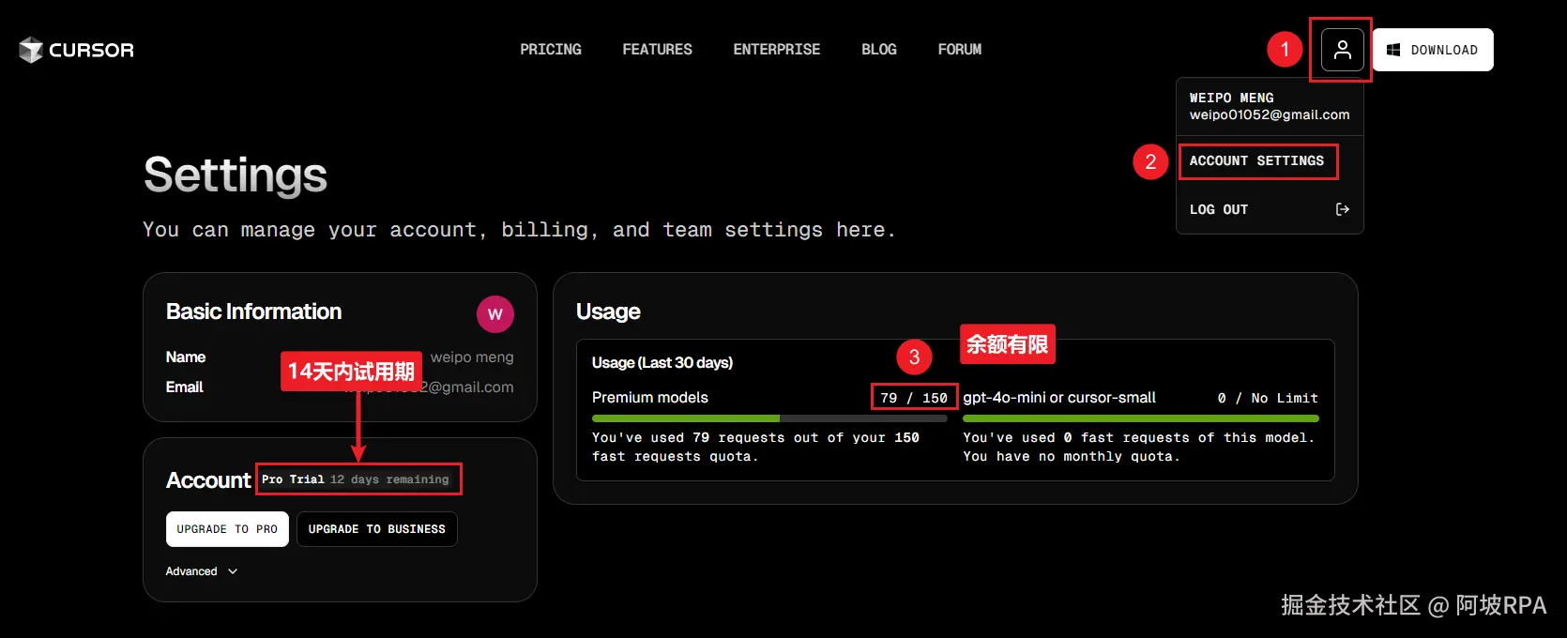Open the Features page
The width and height of the screenshot is (1567, 638).
[x=657, y=50]
